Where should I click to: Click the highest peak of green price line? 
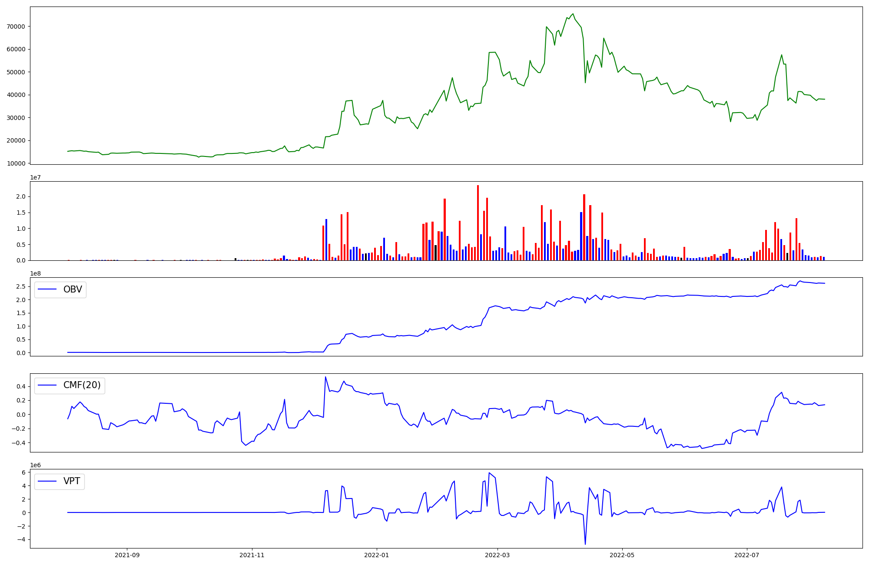573,14
